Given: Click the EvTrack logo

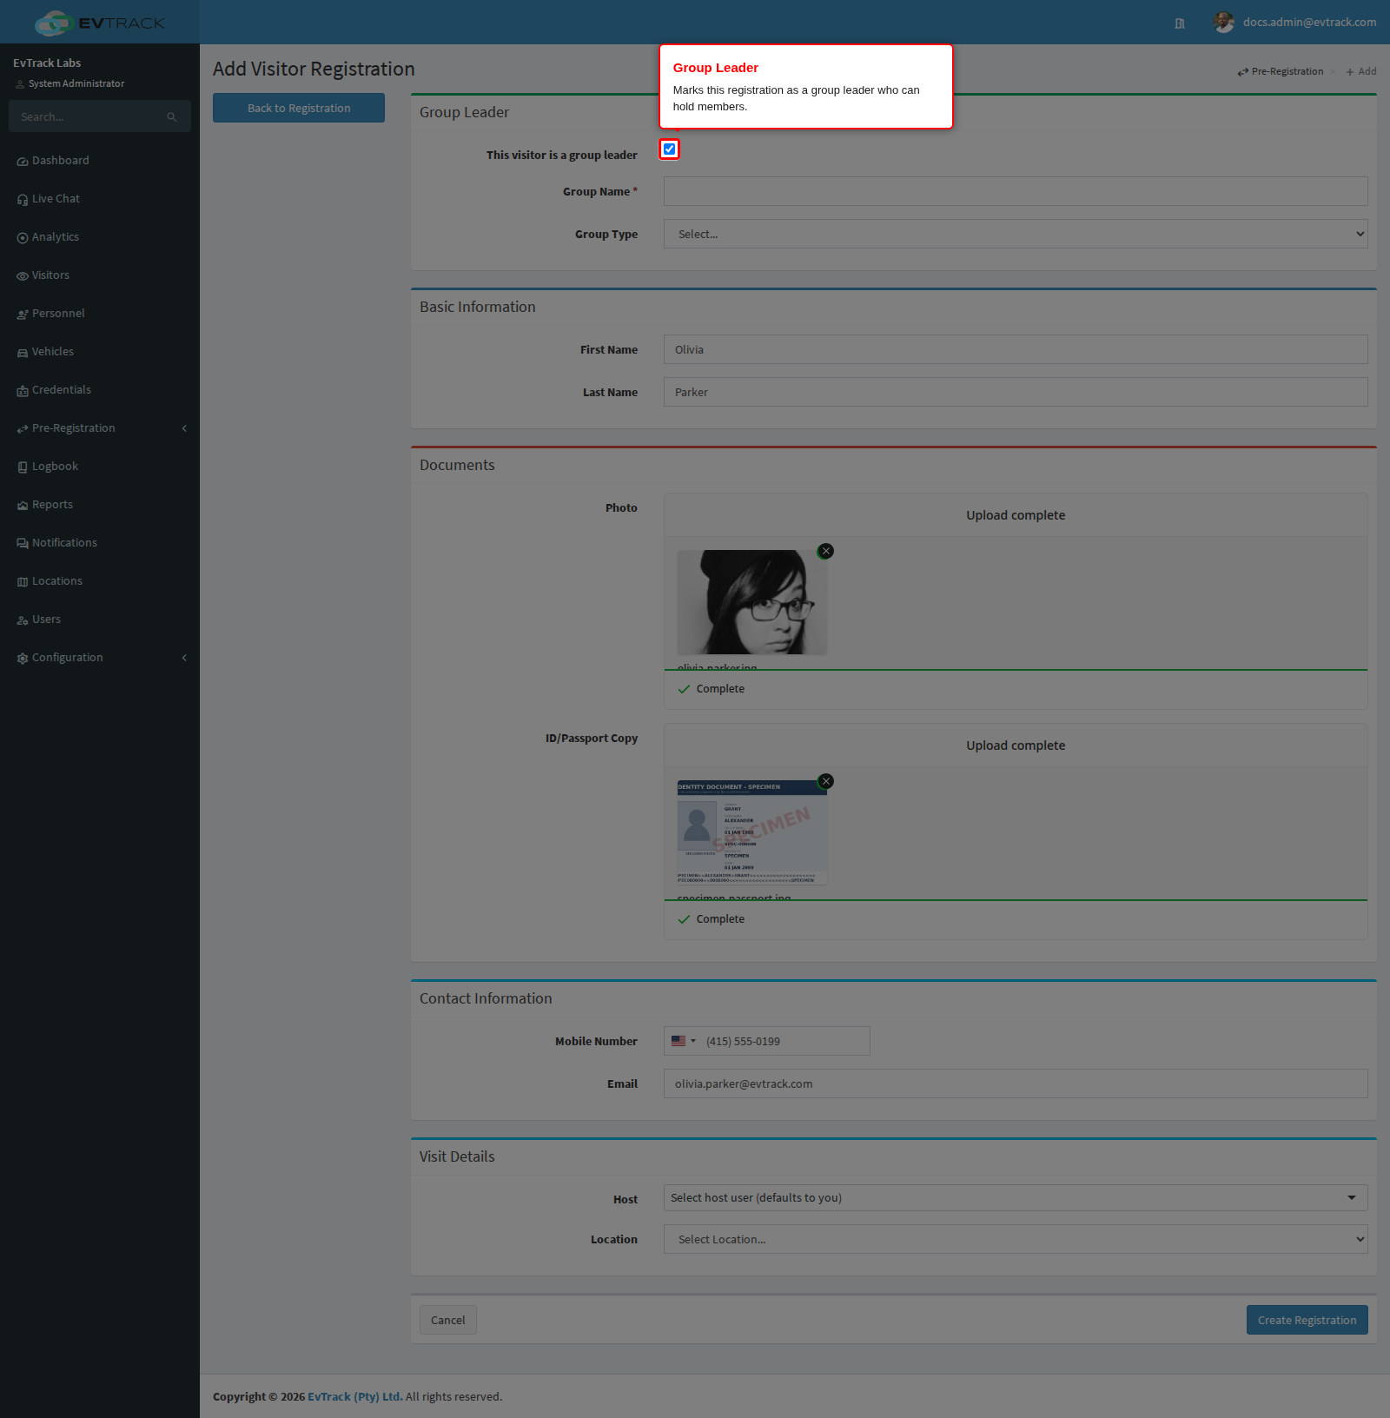Looking at the screenshot, I should point(100,23).
